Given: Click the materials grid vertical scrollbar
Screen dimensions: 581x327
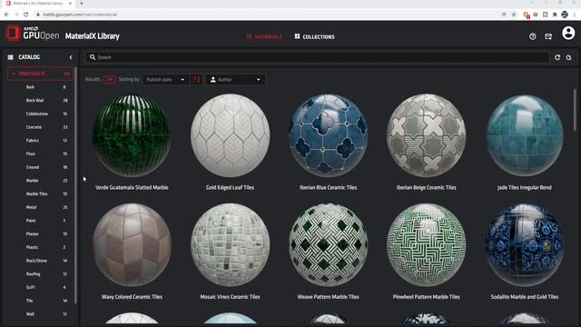Looking at the screenshot, I should 575,110.
